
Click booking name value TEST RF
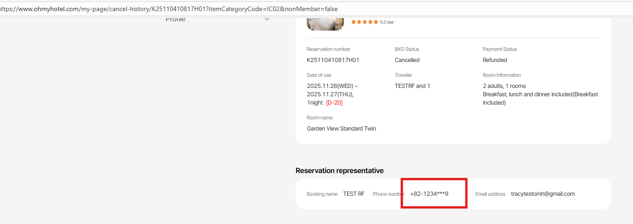tap(354, 194)
